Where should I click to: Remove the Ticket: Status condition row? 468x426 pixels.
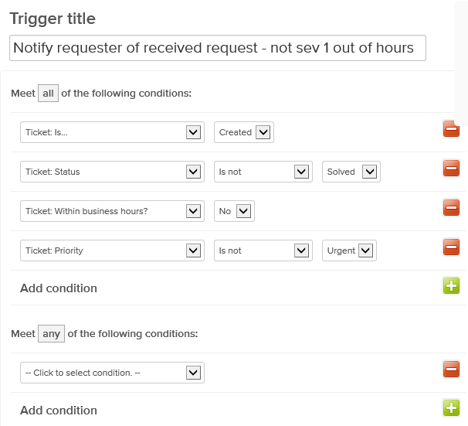[451, 168]
